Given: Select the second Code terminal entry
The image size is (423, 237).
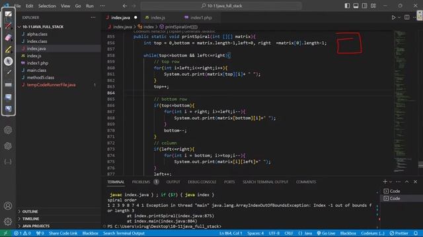Looking at the screenshot, I should (x=395, y=198).
